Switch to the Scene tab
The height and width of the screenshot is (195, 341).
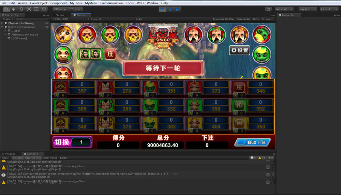coord(60,15)
